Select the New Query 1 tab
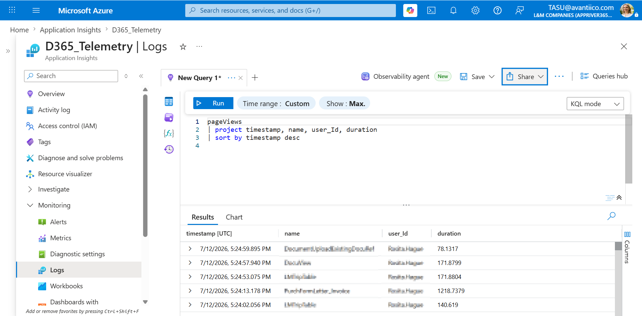Viewport: 642px width, 316px height. click(x=199, y=78)
